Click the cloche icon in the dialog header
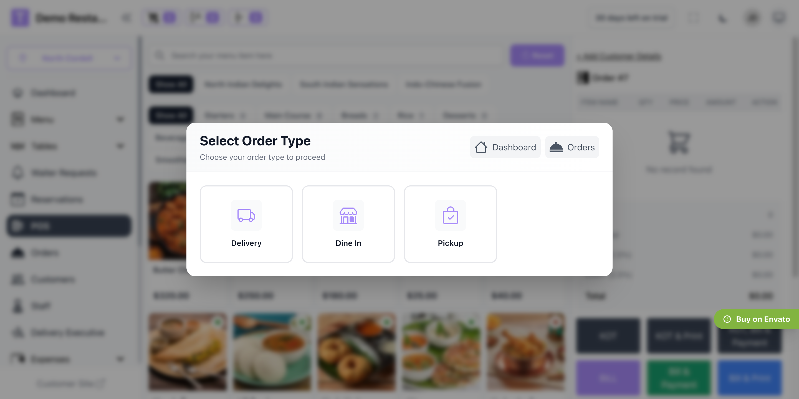 556,147
